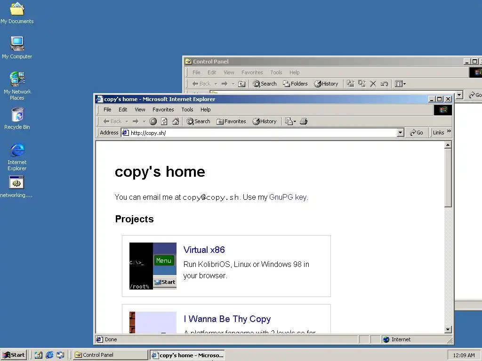The height and width of the screenshot is (361, 482).
Task: Click the Refresh icon in Internet Explorer
Action: tap(164, 121)
